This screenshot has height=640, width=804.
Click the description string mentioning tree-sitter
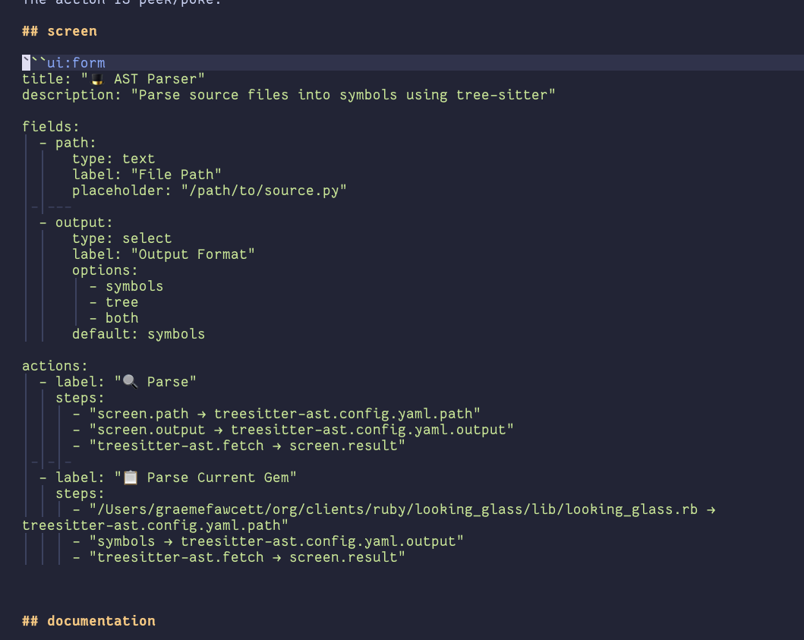pos(343,95)
